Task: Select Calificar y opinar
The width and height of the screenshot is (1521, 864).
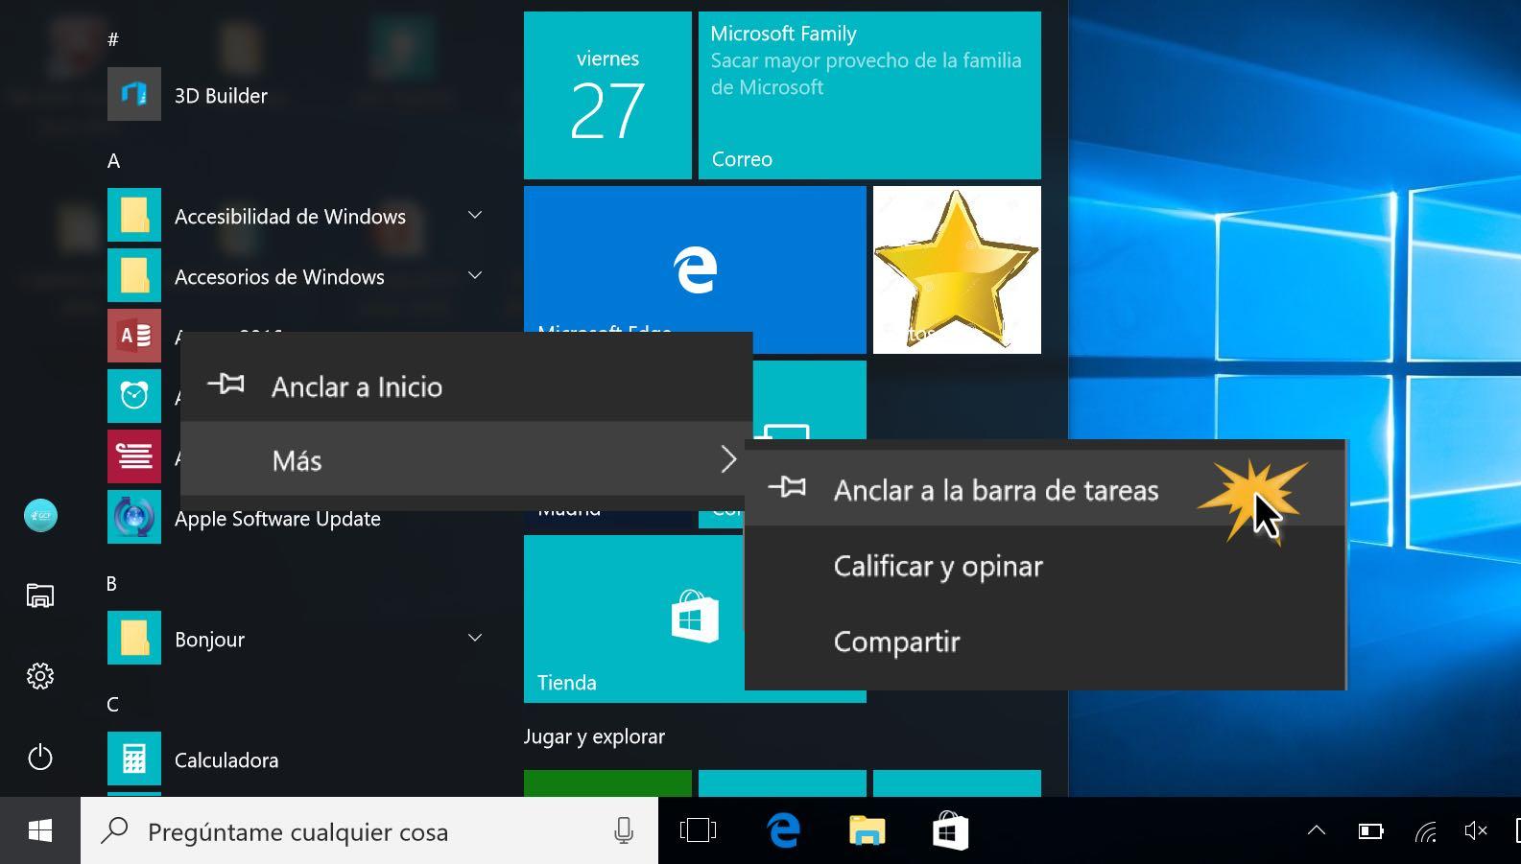Action: (x=1045, y=566)
